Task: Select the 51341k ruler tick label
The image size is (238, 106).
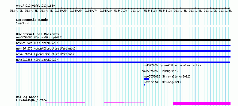Action: (x=136, y=11)
